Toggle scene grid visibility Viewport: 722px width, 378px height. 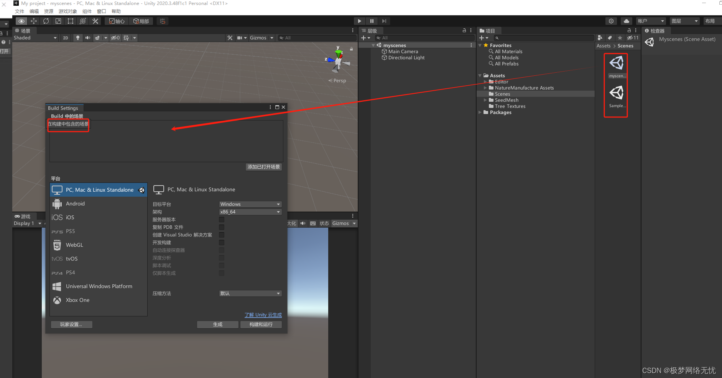point(126,38)
